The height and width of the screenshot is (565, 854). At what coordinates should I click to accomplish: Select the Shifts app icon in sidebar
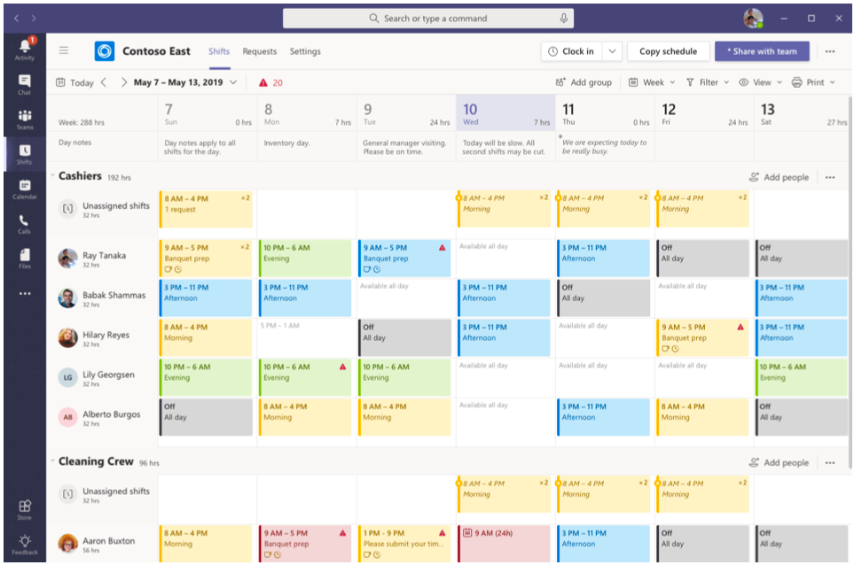(25, 154)
